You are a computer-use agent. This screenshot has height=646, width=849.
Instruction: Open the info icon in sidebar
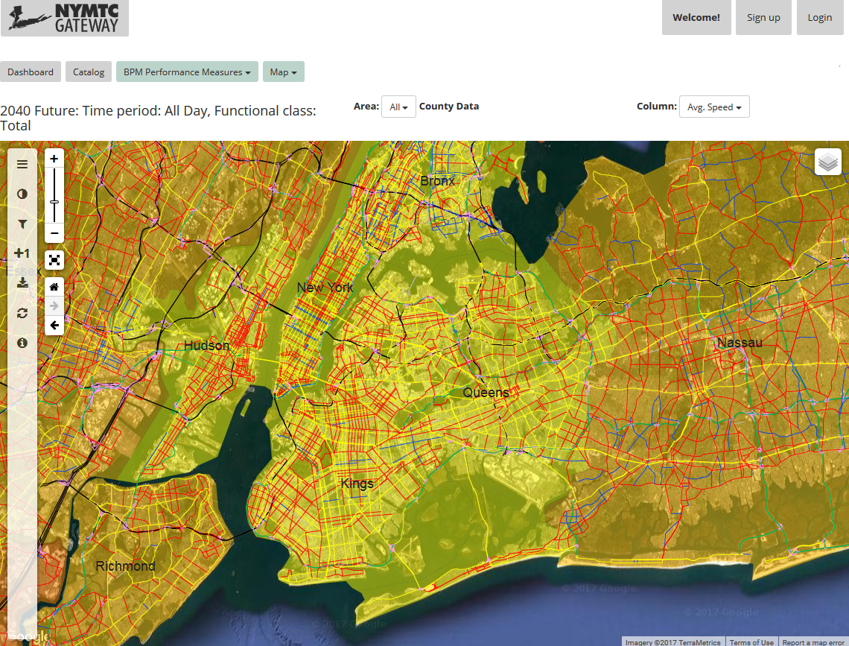[22, 343]
